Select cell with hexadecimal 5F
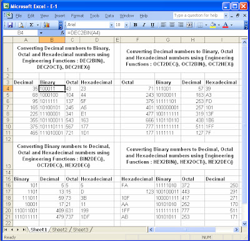250x241 pixels. point(97,101)
